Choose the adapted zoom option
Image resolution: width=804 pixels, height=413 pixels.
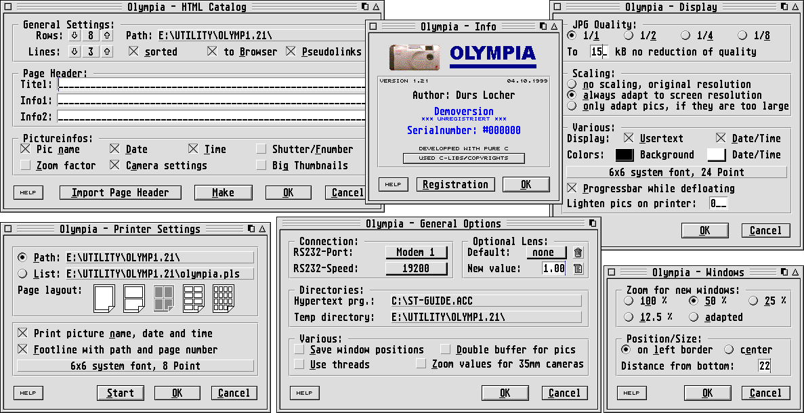click(693, 317)
